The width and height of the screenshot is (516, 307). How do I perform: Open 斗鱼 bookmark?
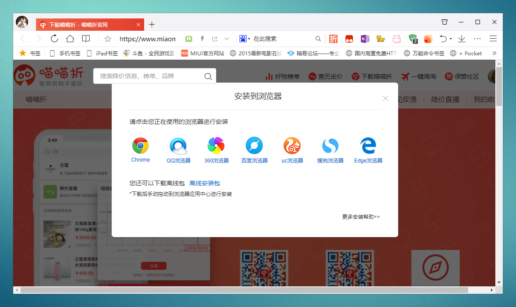149,53
